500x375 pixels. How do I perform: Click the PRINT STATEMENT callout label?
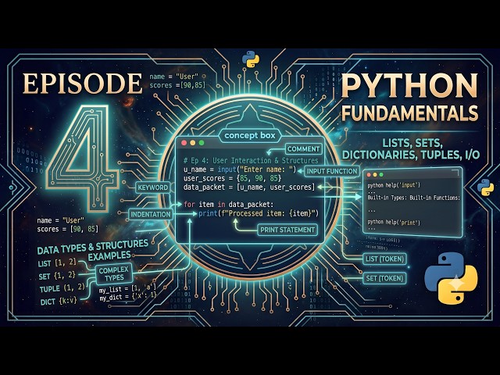[x=287, y=230]
